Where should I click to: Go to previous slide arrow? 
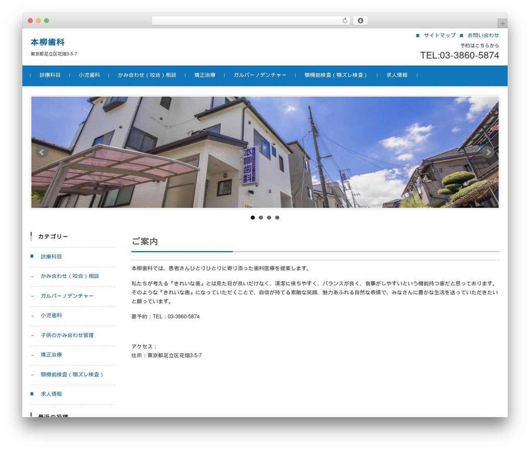pyautogui.click(x=41, y=152)
